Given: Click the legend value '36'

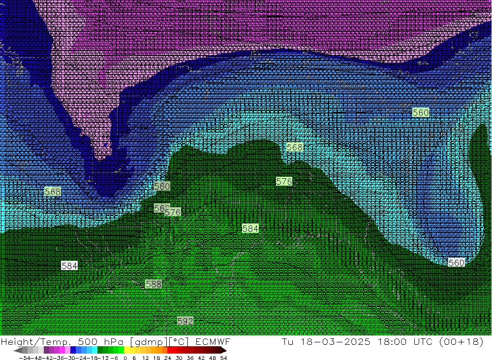Looking at the screenshot, I should tap(190, 358).
